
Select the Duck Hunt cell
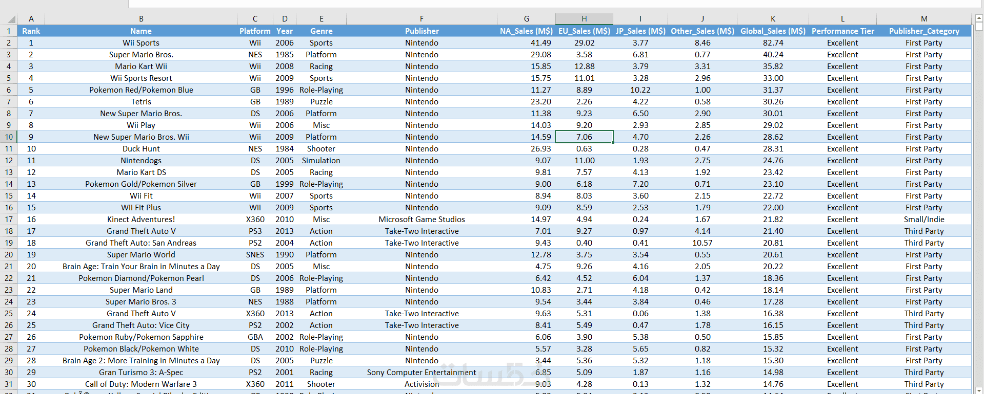click(141, 149)
